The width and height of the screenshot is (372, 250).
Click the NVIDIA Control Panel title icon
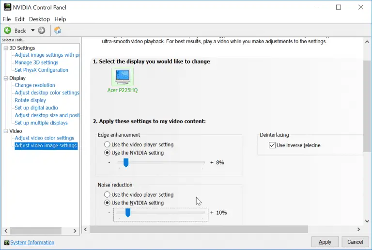click(x=7, y=7)
